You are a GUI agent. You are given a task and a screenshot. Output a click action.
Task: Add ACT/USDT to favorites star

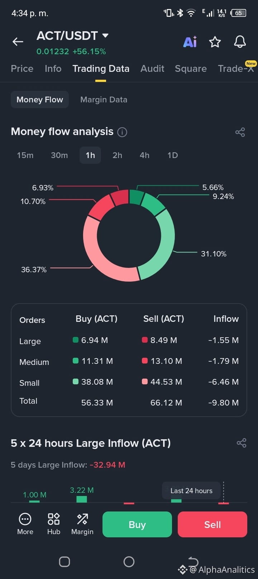[215, 42]
